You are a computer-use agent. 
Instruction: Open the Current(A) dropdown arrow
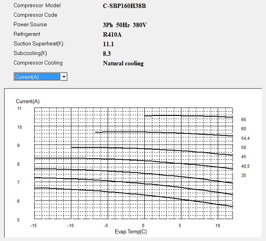coord(64,77)
